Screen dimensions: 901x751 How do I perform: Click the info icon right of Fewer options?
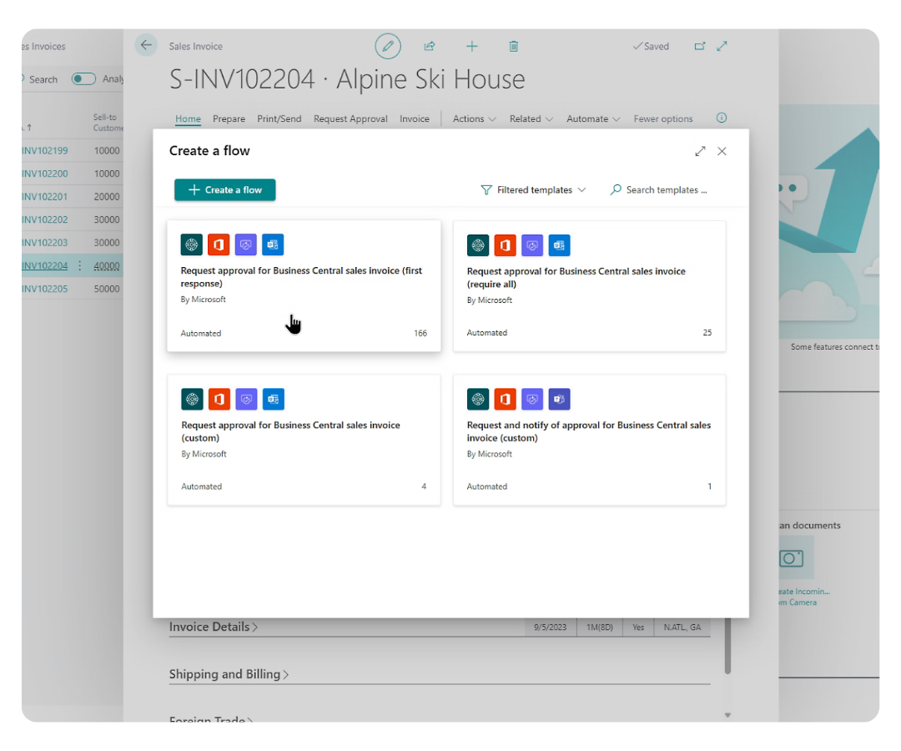[722, 118]
